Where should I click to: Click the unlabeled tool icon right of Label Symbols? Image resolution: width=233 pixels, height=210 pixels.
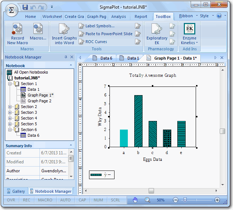138,26
